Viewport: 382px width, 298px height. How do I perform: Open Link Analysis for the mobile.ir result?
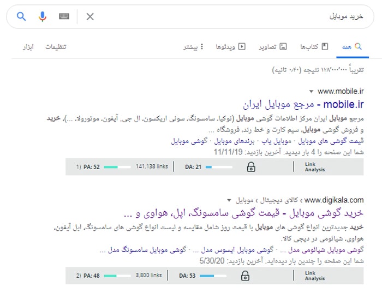pyautogui.click(x=315, y=167)
